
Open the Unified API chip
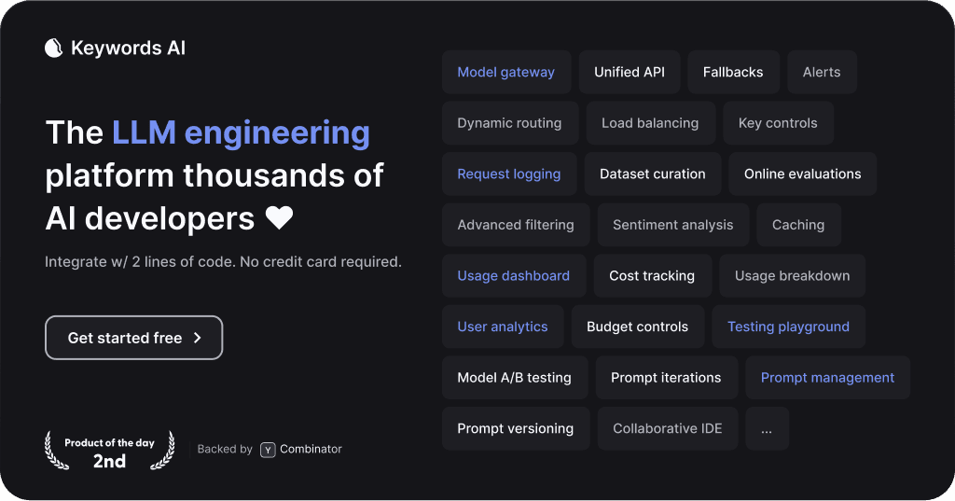(x=630, y=73)
